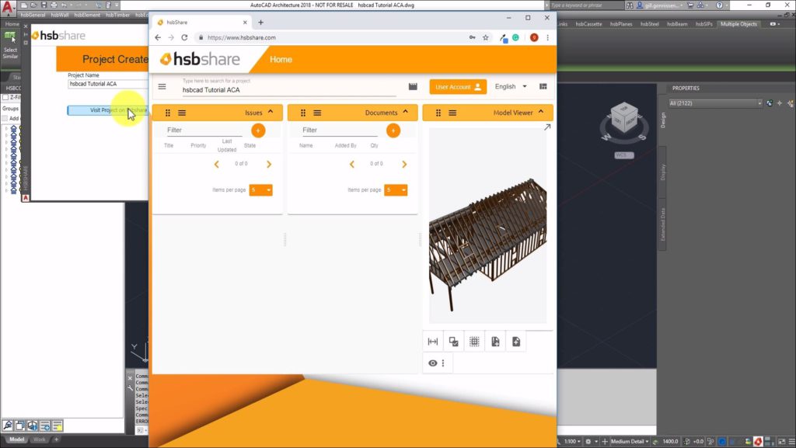Open the hsbTimber ribbon tab

tap(118, 16)
